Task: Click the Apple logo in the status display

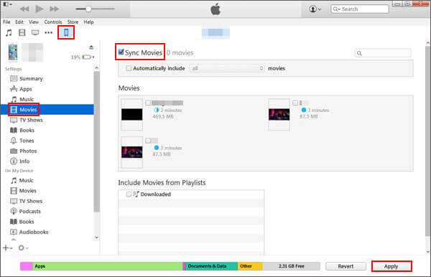Action: tap(215, 9)
